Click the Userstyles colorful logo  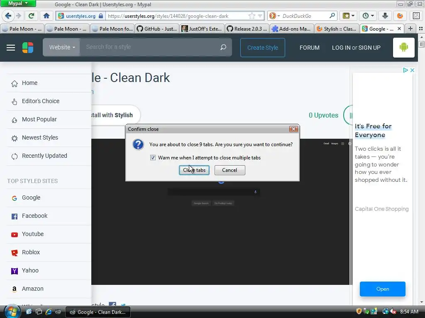[x=28, y=48]
